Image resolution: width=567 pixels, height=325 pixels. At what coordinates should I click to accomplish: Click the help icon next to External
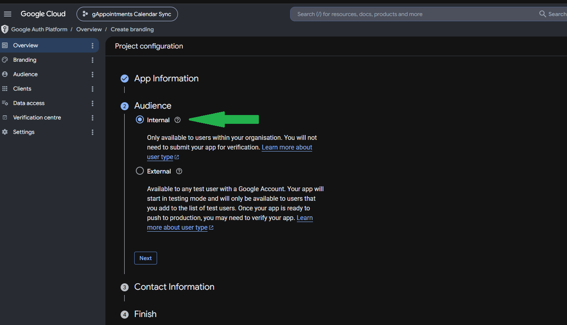179,171
